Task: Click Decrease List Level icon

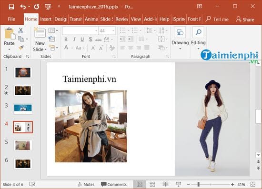Action: (x=122, y=39)
